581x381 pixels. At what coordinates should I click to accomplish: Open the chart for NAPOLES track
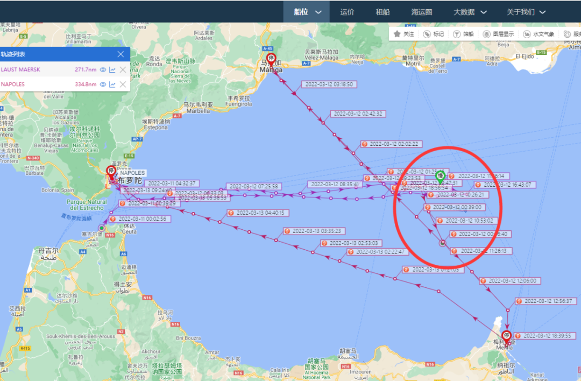click(x=112, y=84)
